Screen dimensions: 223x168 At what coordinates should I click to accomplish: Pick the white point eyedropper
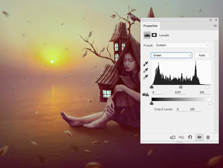pyautogui.click(x=146, y=77)
